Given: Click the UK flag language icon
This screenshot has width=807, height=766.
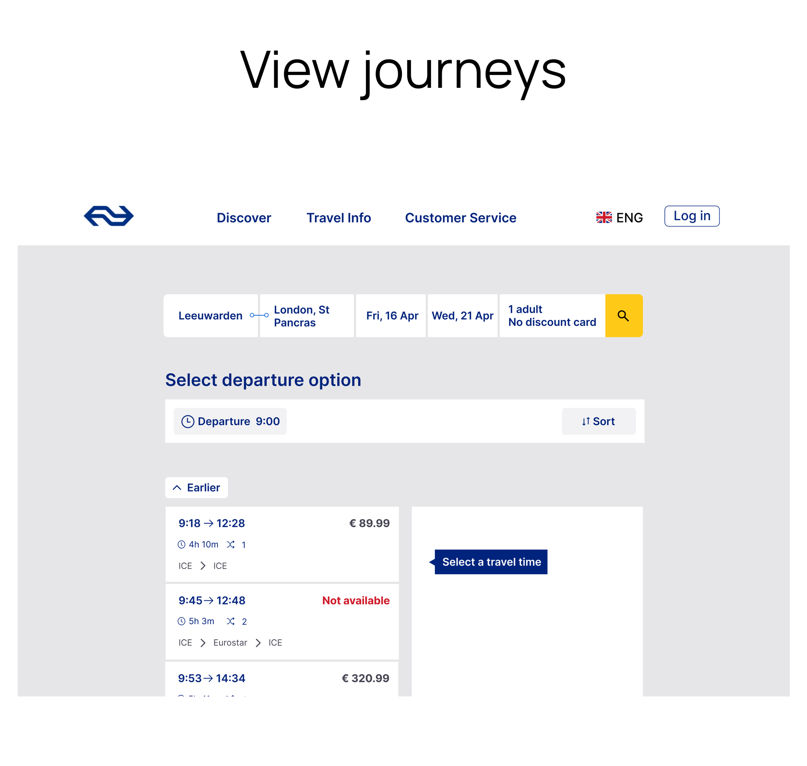Looking at the screenshot, I should click(x=604, y=218).
